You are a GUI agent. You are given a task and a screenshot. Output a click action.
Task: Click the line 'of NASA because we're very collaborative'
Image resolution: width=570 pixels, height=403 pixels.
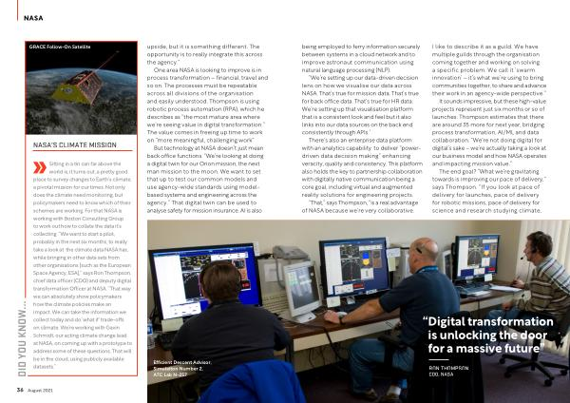(x=358, y=211)
